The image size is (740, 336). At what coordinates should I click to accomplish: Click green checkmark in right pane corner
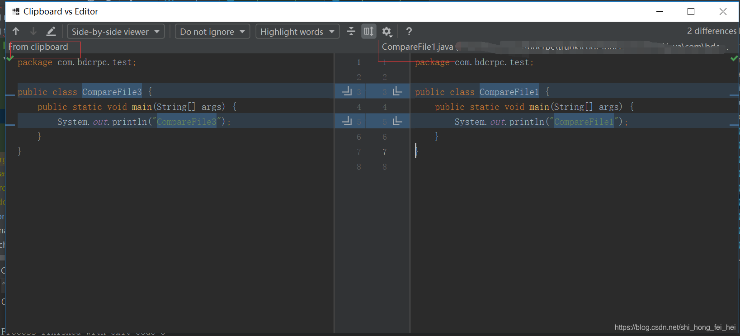(x=734, y=58)
